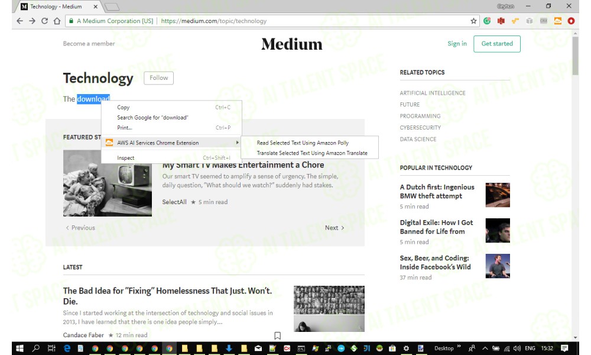
Task: Click the ENG language indicator
Action: coord(530,348)
